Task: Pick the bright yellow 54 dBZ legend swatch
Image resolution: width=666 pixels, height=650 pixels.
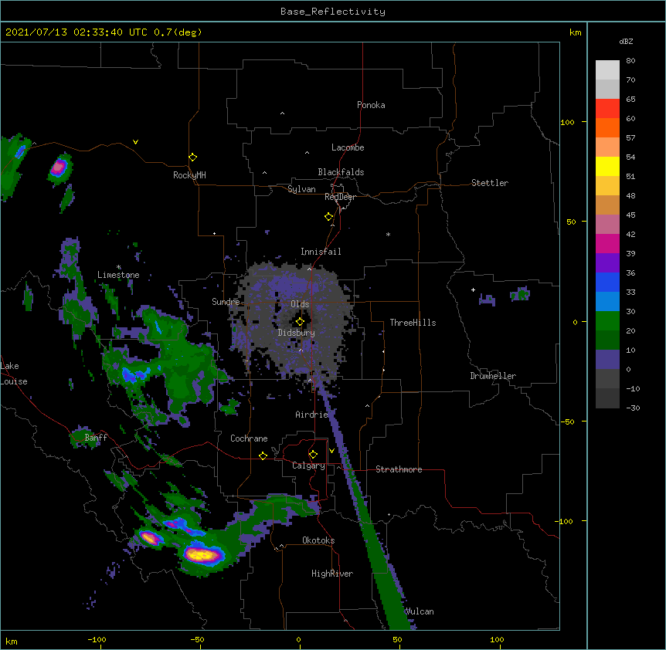Action: coord(607,166)
